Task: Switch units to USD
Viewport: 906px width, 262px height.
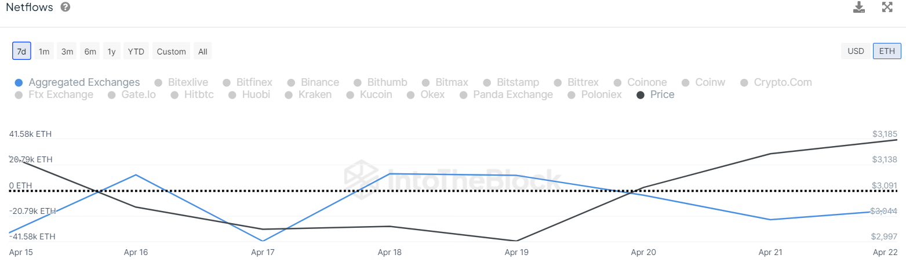Action: 856,50
